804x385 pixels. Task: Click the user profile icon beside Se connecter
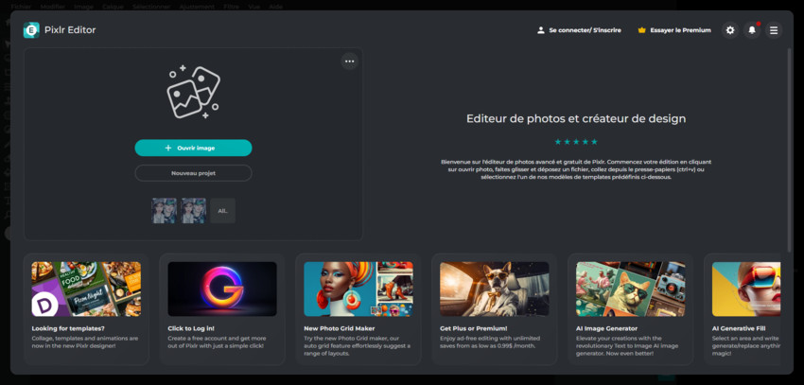(x=540, y=30)
